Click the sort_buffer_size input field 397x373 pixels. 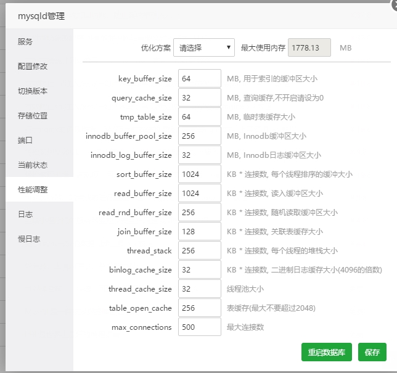point(200,174)
